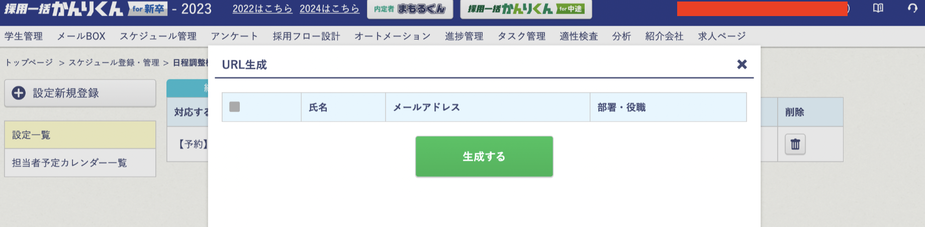The image size is (925, 227).
Task: Follow the 2024はこちら link
Action: (x=329, y=9)
